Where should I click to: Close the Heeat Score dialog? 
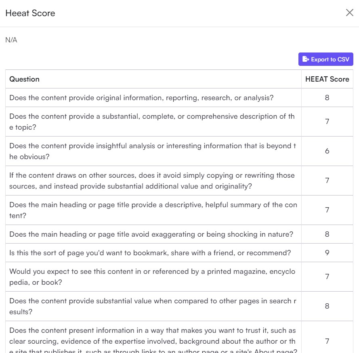tap(350, 13)
